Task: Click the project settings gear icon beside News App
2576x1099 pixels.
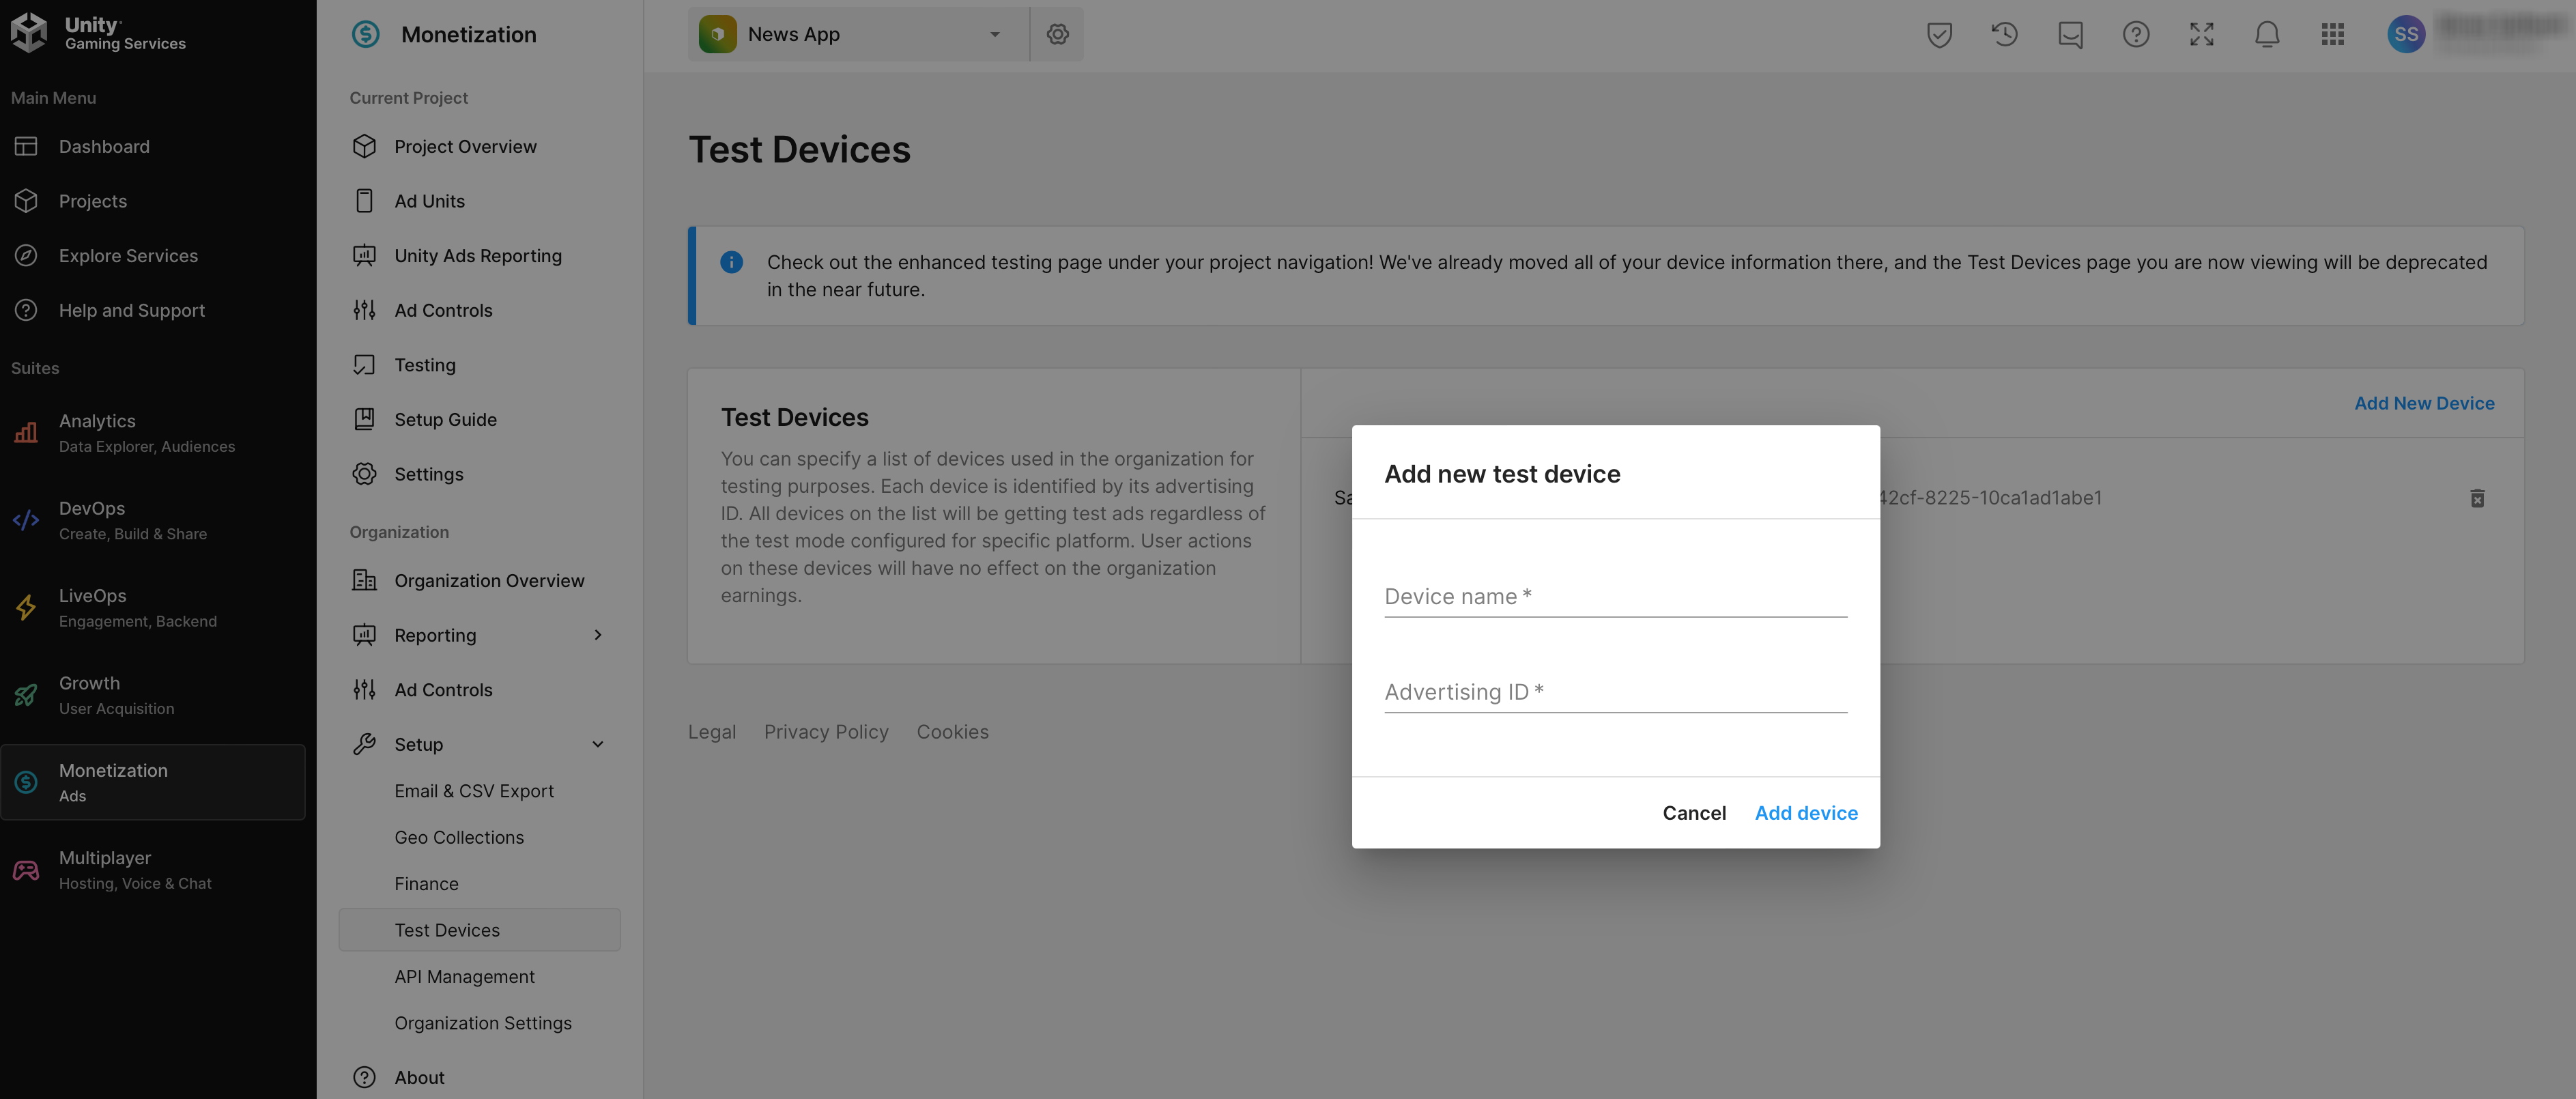Action: click(1057, 35)
